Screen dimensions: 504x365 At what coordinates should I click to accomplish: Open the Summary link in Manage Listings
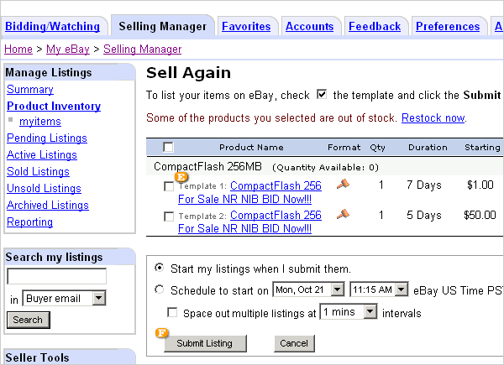(30, 89)
